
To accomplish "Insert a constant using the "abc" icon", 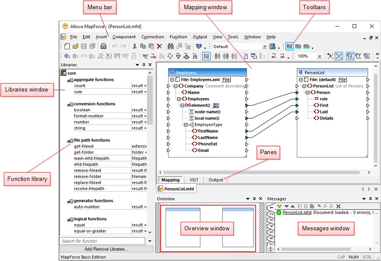I will pyautogui.click(x=145, y=56).
